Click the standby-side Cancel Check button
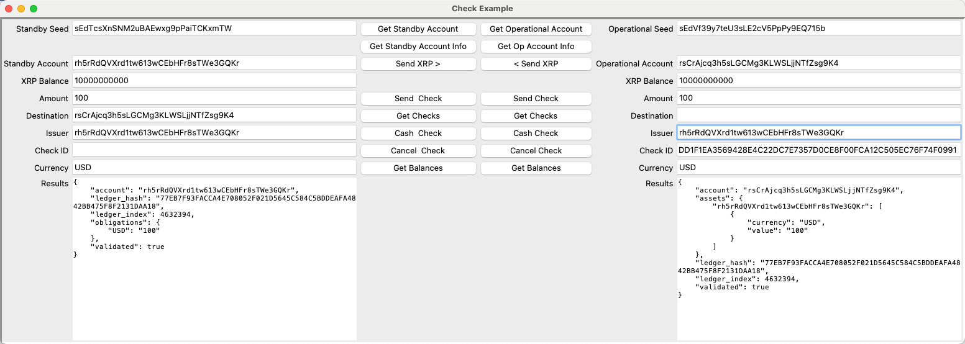Screen dimensions: 965x344 [418, 151]
